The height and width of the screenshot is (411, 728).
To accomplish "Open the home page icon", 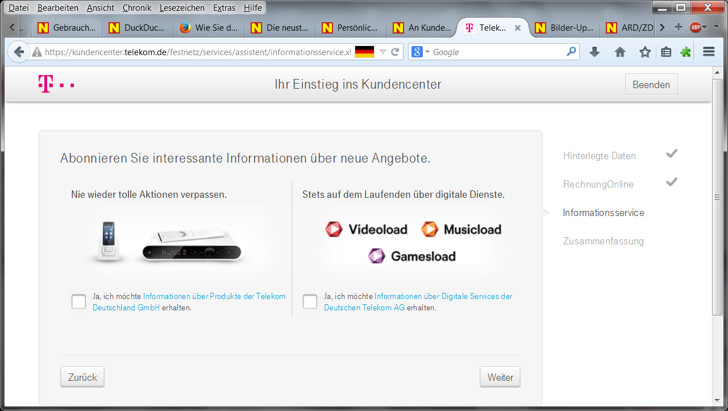I will point(620,52).
